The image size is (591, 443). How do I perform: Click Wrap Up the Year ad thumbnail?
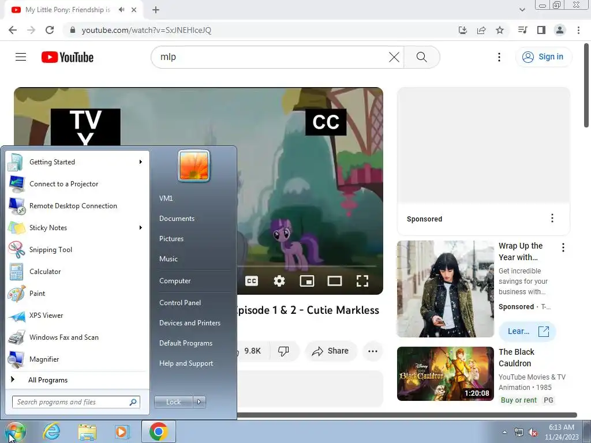coord(446,289)
